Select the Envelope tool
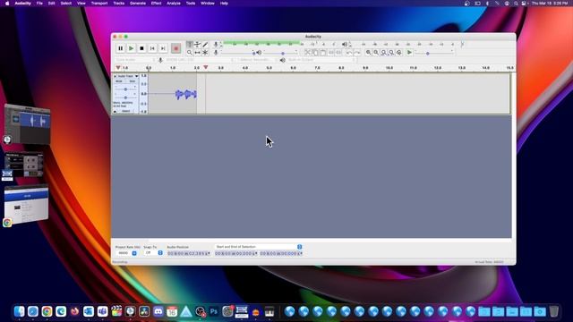This screenshot has height=322, width=573. [x=197, y=44]
